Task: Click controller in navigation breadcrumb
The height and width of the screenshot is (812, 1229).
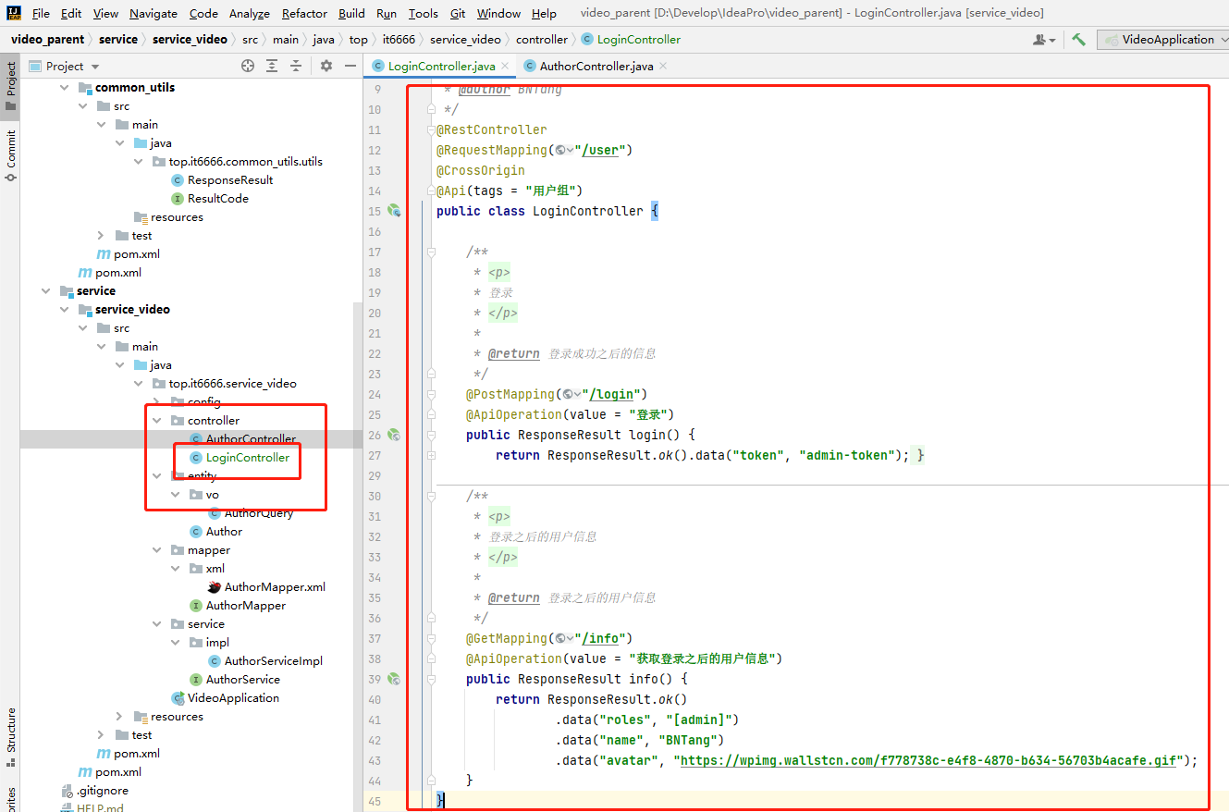Action: 542,39
